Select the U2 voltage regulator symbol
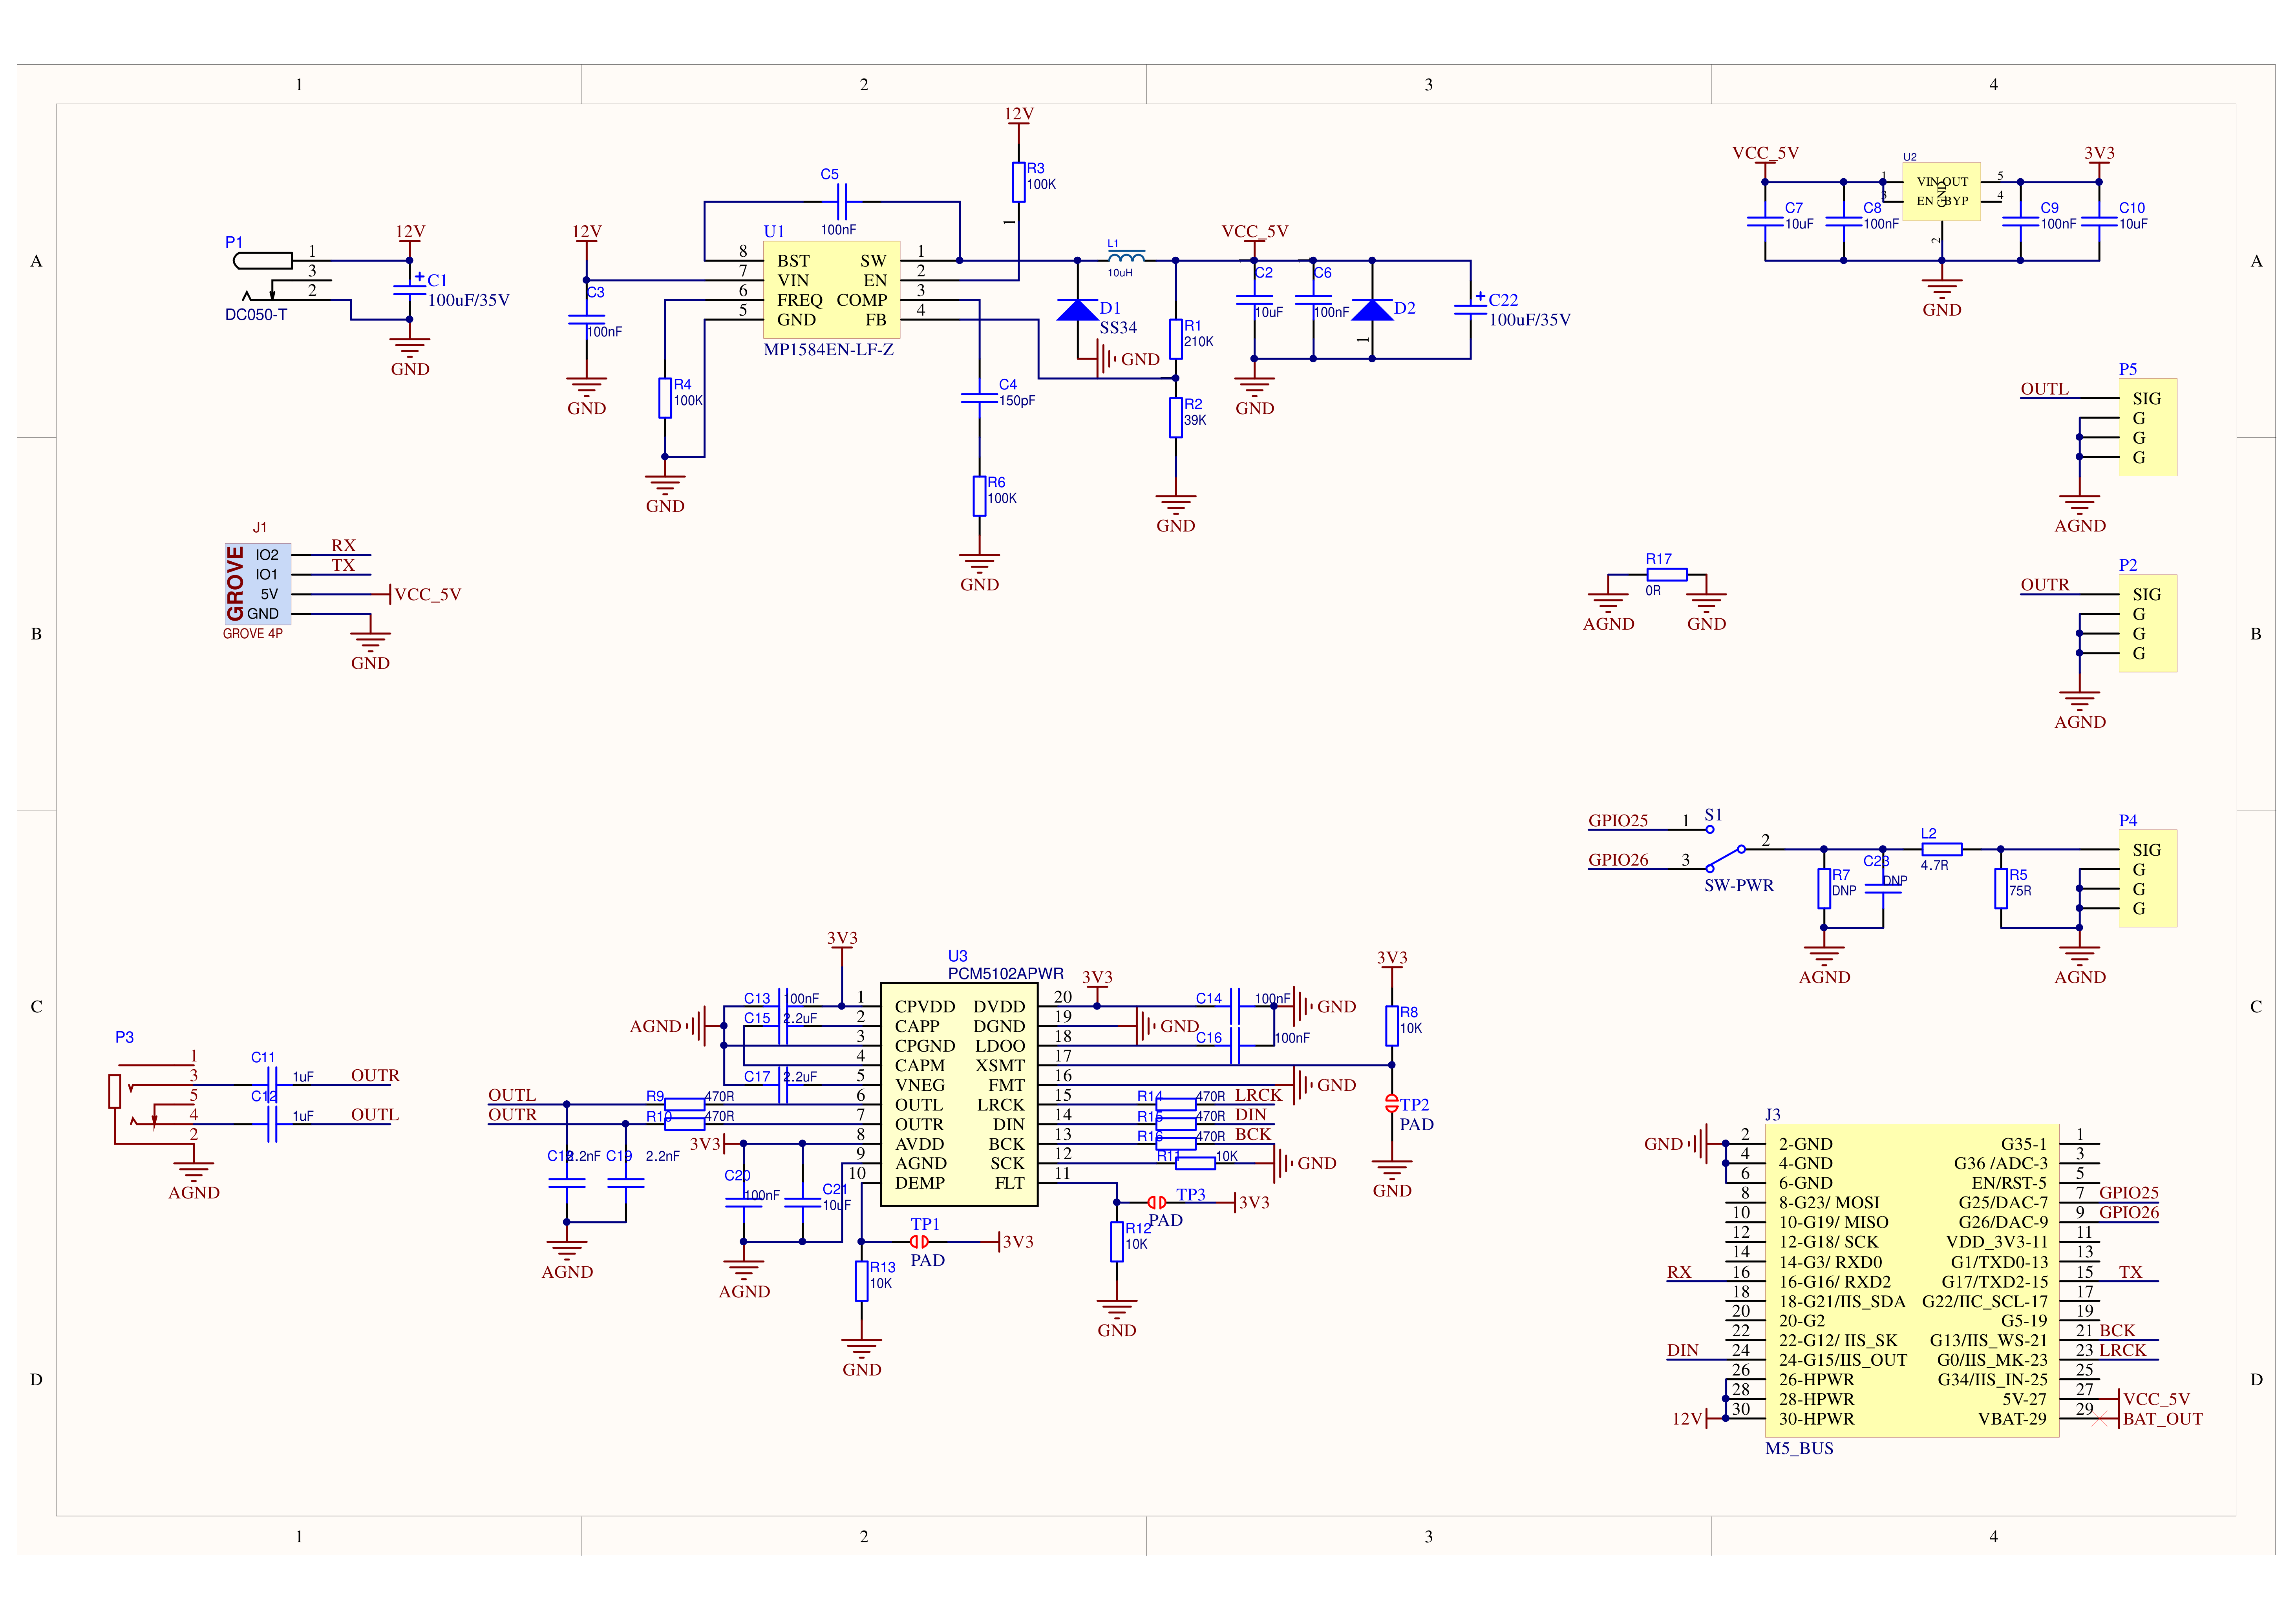The height and width of the screenshot is (1622, 2296). tap(1941, 191)
